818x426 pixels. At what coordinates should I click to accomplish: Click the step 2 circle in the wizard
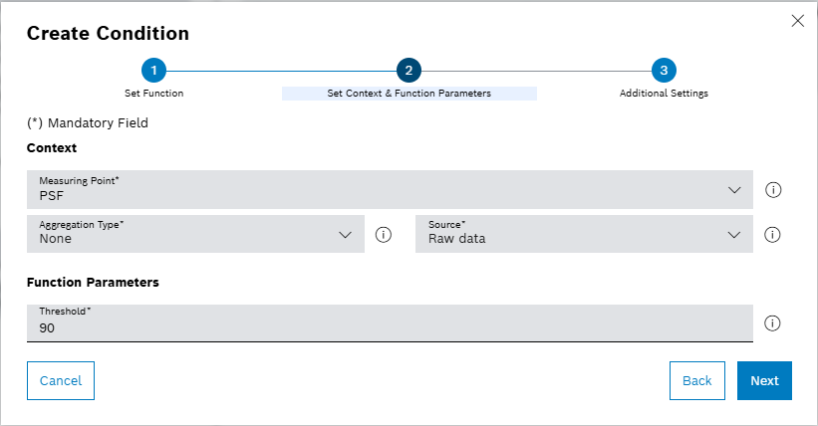point(409,71)
